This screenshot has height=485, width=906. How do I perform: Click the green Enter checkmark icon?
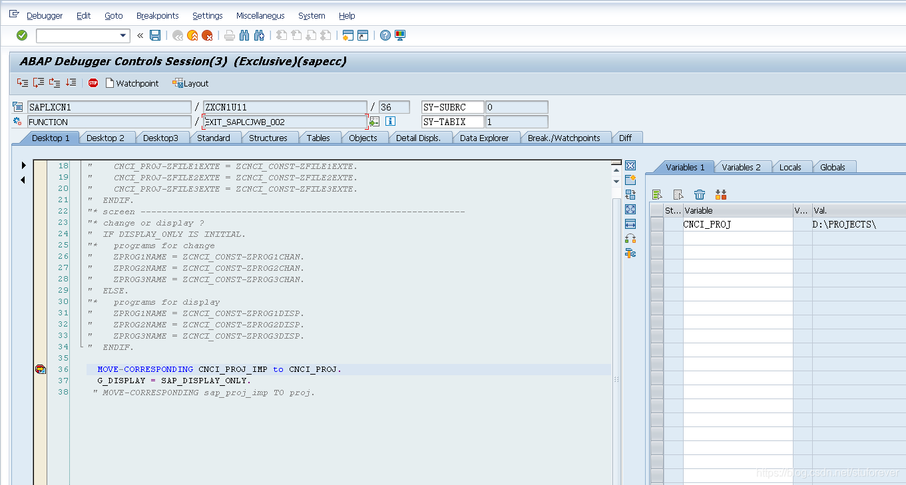point(22,35)
